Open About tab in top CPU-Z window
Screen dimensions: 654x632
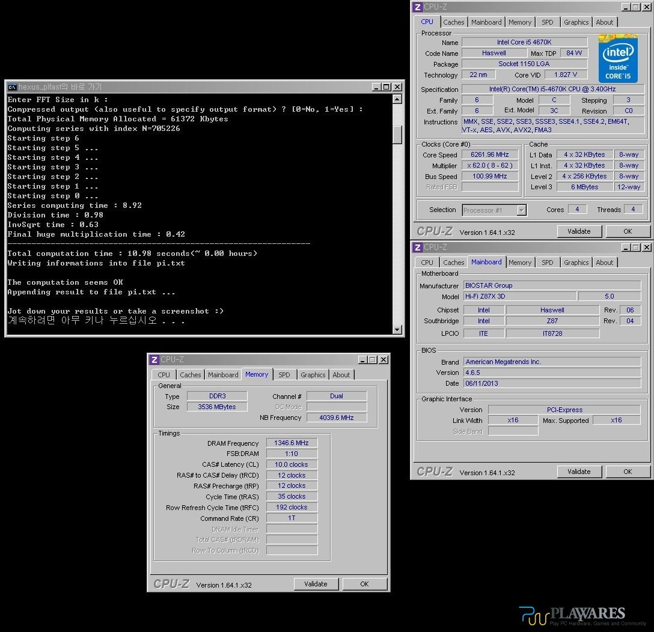604,22
